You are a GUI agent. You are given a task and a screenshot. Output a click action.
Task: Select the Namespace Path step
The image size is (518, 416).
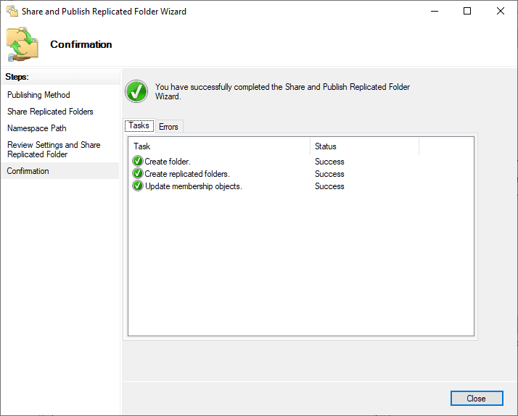click(x=37, y=128)
